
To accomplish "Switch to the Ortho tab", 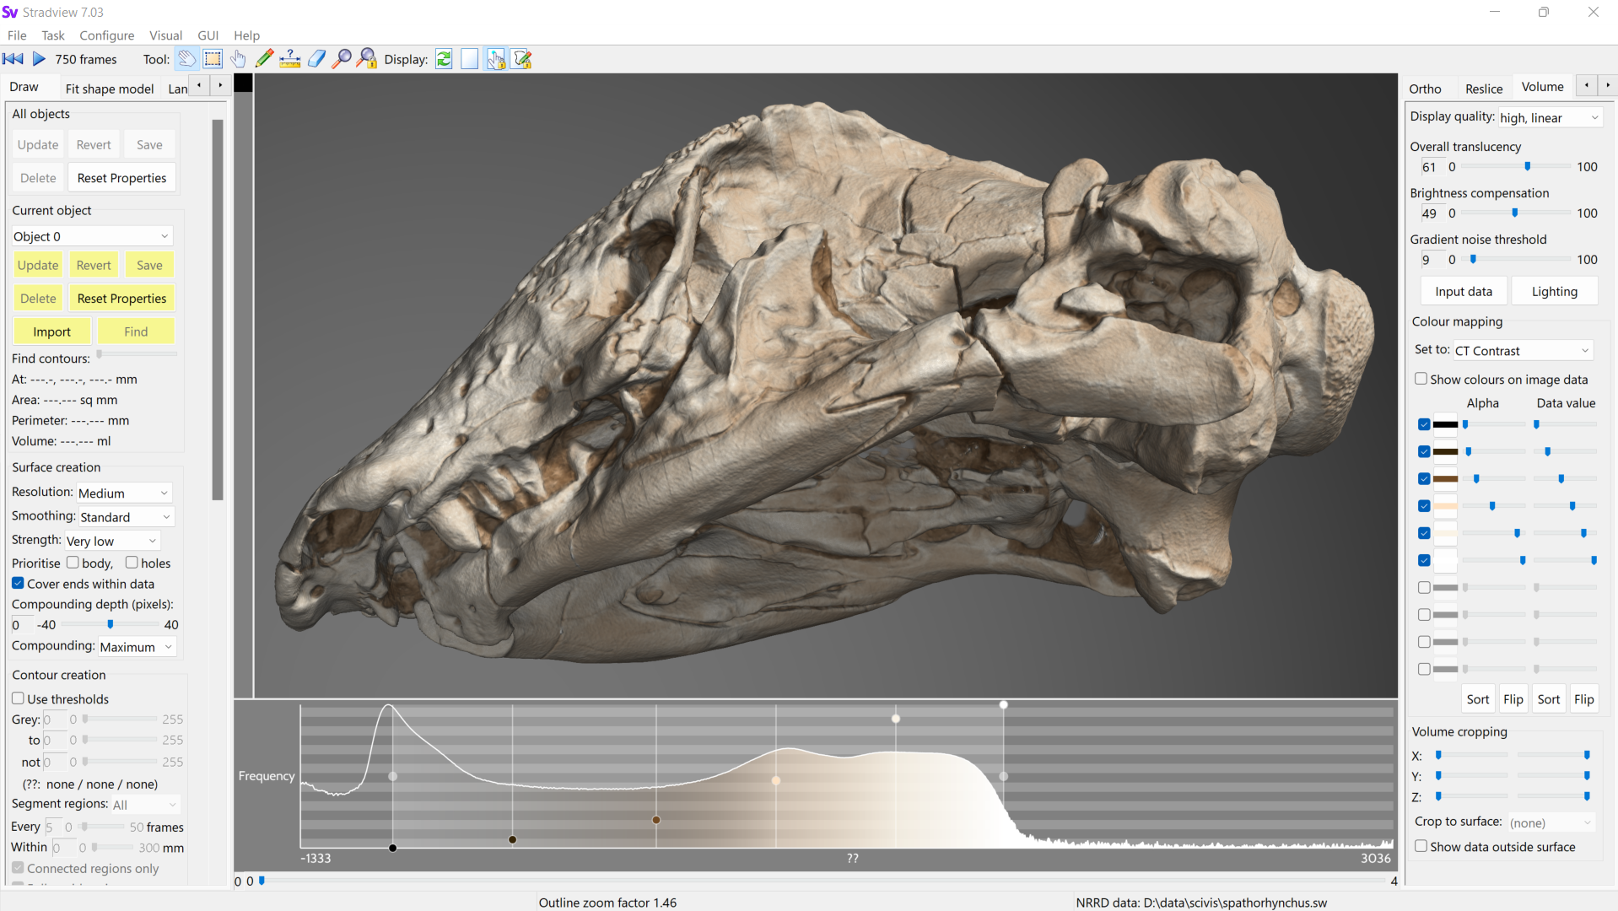I will pos(1425,89).
